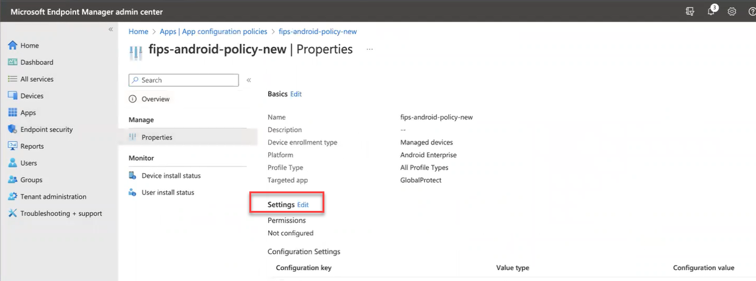Viewport: 756px width, 281px height.
Task: Select Device install status menu item
Action: click(171, 176)
